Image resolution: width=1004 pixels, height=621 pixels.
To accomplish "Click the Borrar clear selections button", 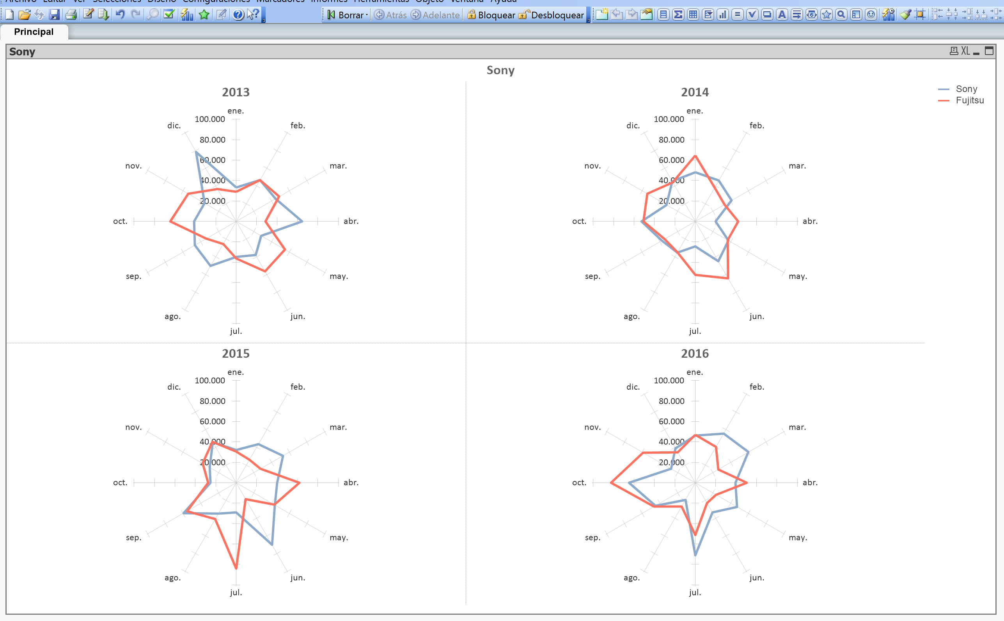I will [345, 15].
